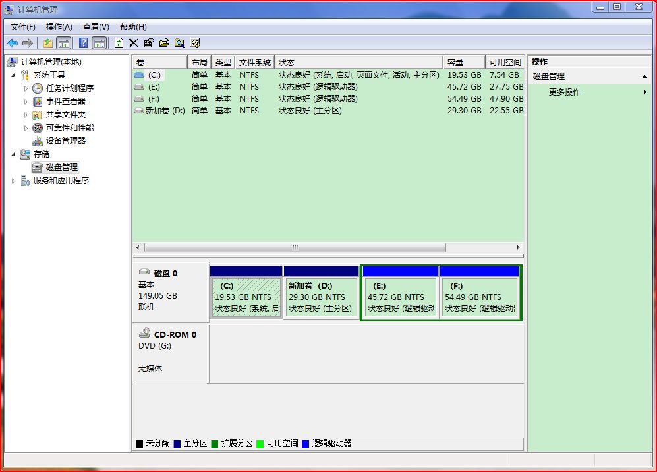Select 磁盘管理 in the tree
This screenshot has width=657, height=472.
62,167
